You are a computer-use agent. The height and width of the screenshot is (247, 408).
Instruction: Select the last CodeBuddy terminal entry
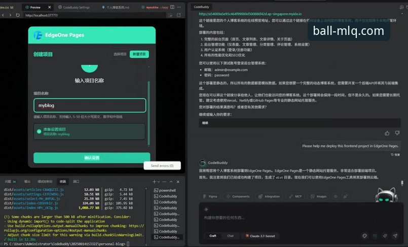point(167,237)
